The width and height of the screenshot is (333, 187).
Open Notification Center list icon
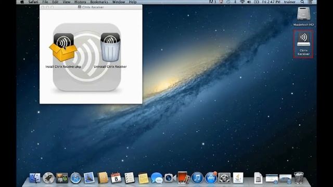pyautogui.click(x=310, y=2)
